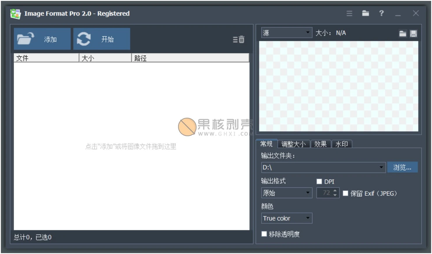
Task: Click the 浏览... browse button
Action: pyautogui.click(x=402, y=167)
